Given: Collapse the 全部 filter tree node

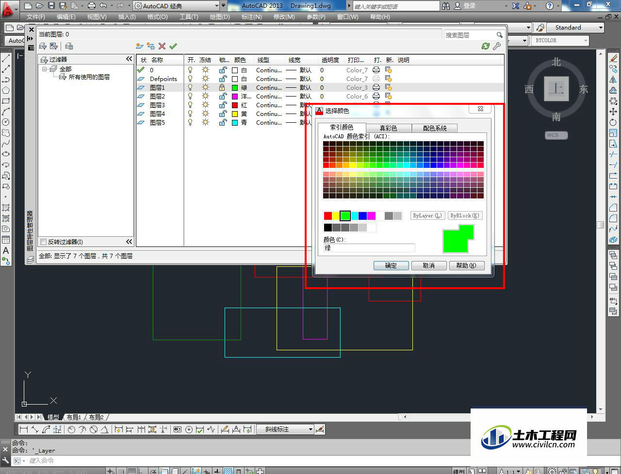Looking at the screenshot, I should pyautogui.click(x=45, y=69).
